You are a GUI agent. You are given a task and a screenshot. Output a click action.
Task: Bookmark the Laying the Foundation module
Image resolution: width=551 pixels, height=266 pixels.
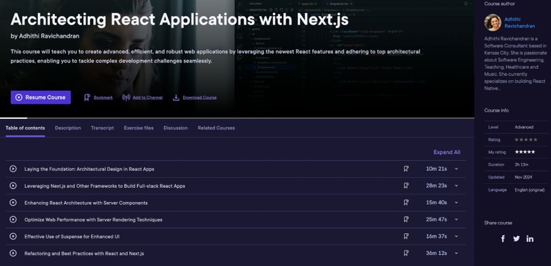point(406,169)
